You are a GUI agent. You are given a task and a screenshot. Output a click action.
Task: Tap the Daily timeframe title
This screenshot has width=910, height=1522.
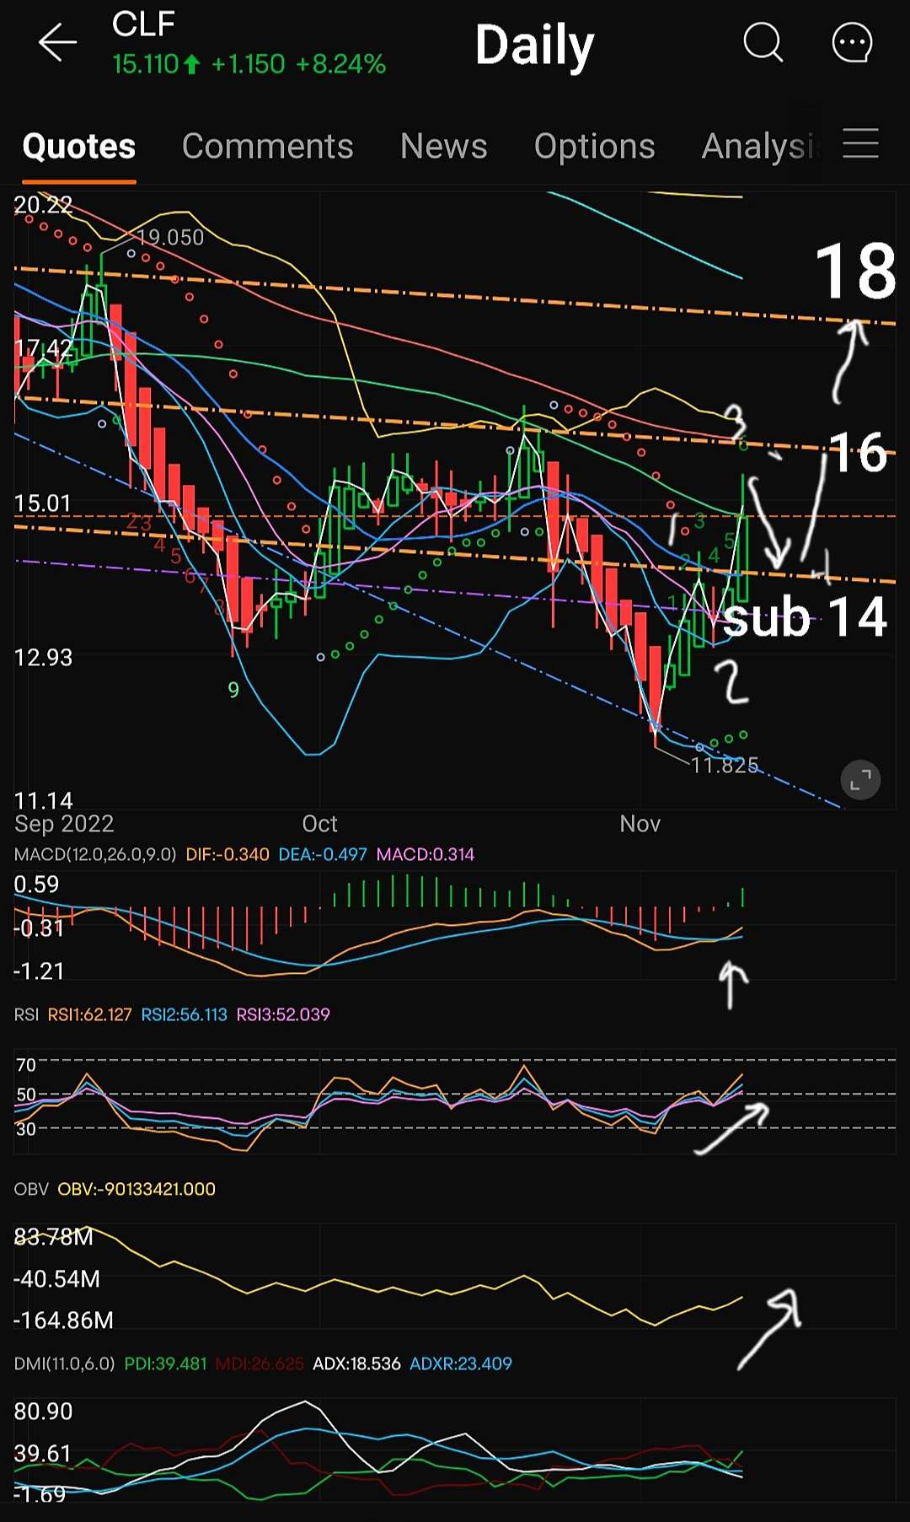pyautogui.click(x=535, y=46)
